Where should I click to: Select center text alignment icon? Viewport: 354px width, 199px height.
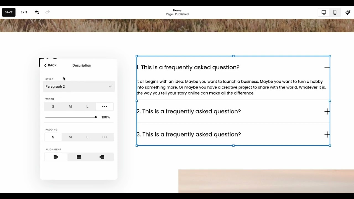(79, 157)
